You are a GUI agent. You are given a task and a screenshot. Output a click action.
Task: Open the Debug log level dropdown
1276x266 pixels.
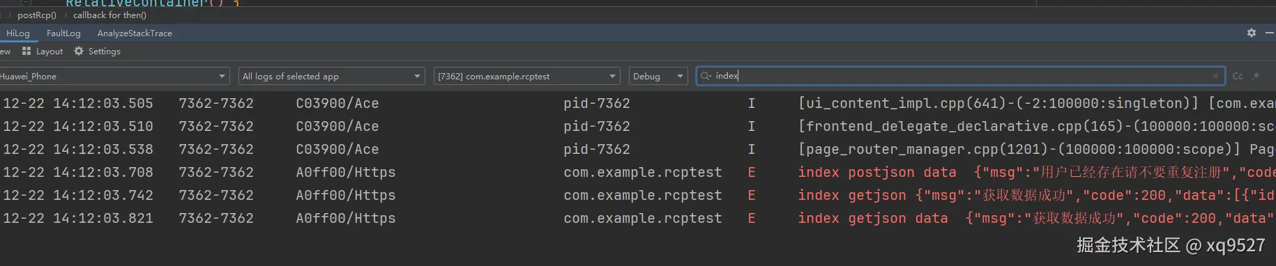point(658,76)
